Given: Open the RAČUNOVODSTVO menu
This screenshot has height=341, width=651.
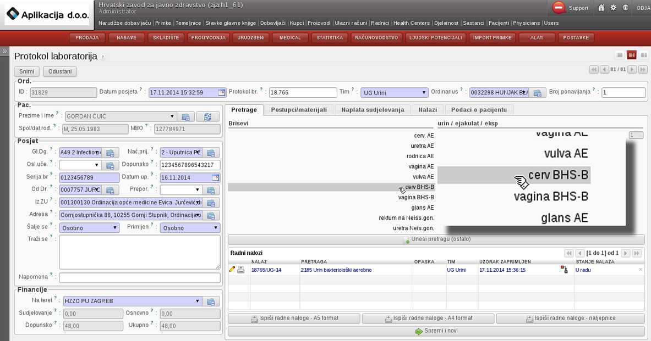Looking at the screenshot, I should pos(376,38).
